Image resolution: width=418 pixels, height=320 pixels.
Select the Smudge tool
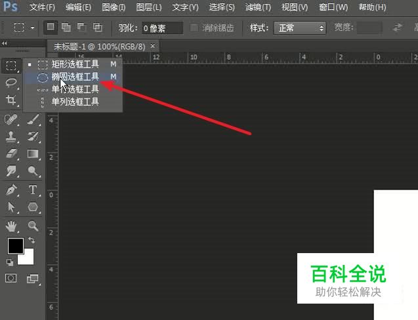[11, 170]
